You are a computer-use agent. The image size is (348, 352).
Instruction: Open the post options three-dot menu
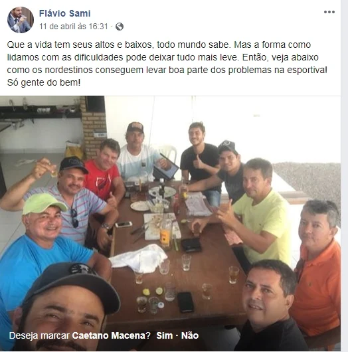pos(329,12)
